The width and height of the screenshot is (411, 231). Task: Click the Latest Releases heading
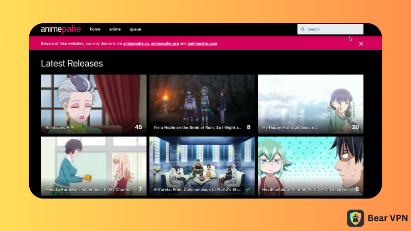point(72,63)
